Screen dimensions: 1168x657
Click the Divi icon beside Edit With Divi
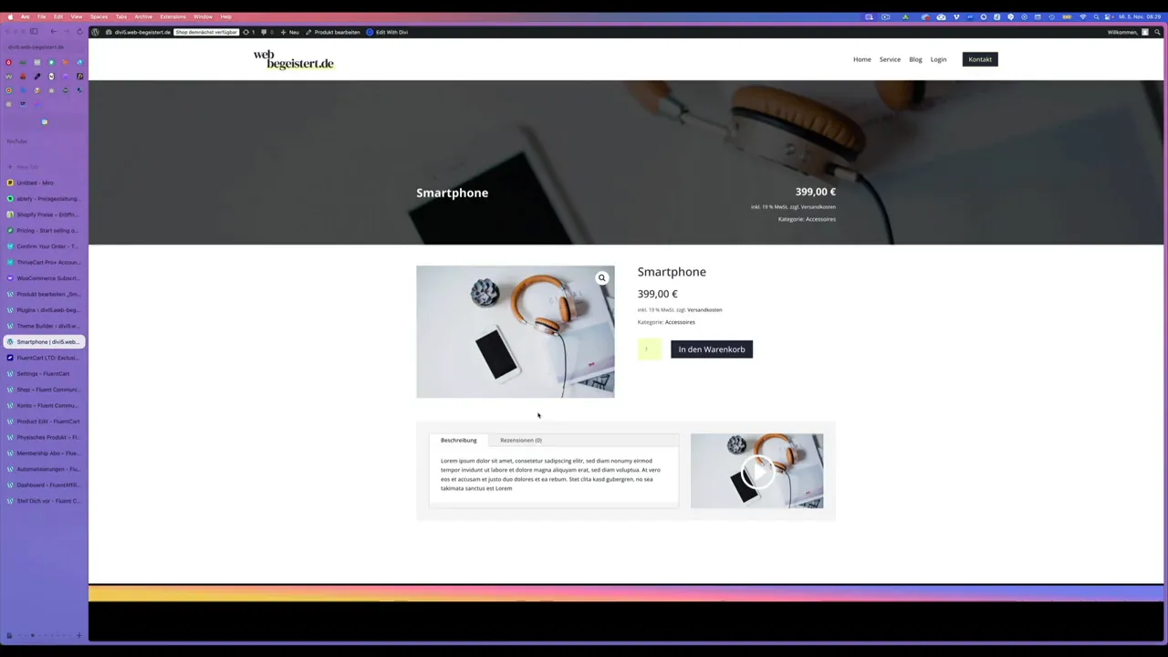point(370,32)
